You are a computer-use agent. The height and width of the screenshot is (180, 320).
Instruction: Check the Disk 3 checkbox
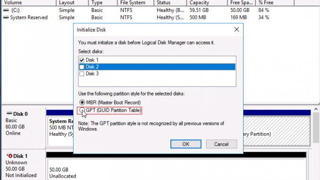click(x=82, y=74)
